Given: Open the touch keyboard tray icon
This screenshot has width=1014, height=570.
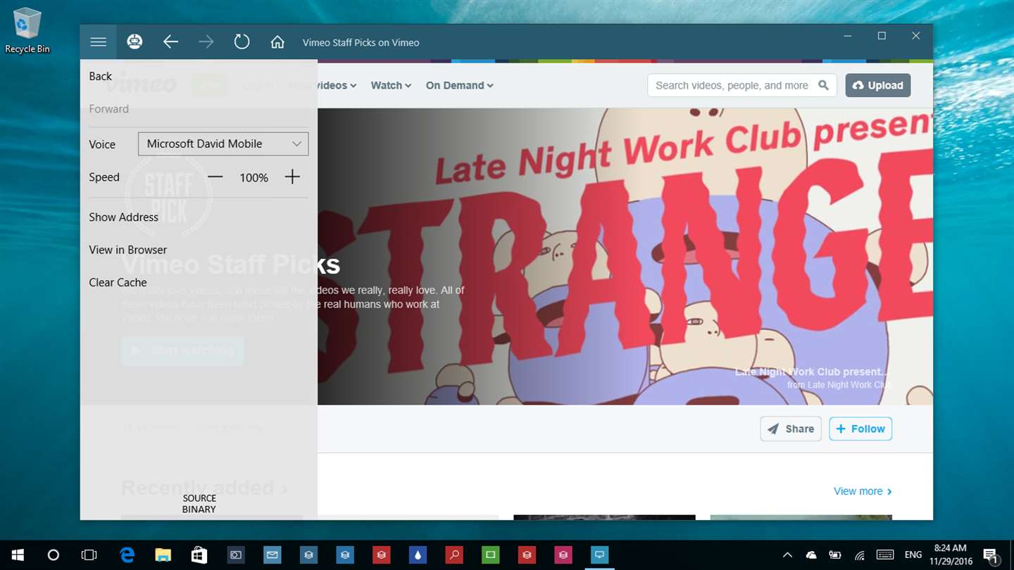Looking at the screenshot, I should click(x=885, y=555).
